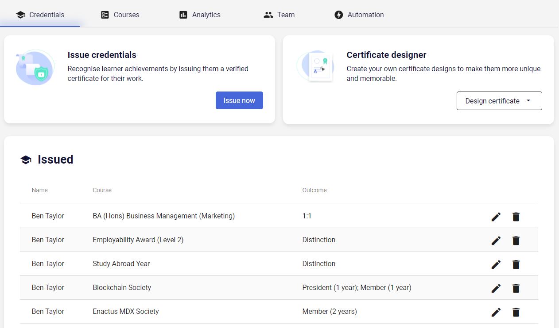Go to the Team tab
The image size is (559, 328).
(279, 15)
